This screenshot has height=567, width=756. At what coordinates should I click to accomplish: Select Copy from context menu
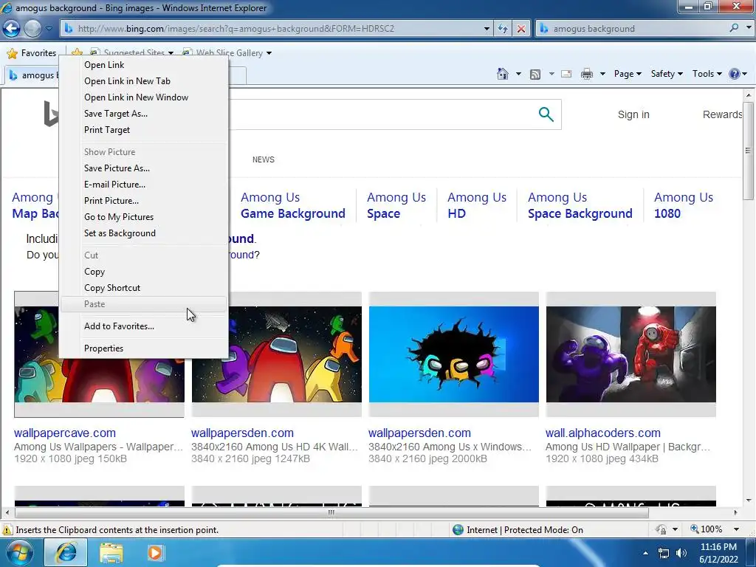point(144,272)
